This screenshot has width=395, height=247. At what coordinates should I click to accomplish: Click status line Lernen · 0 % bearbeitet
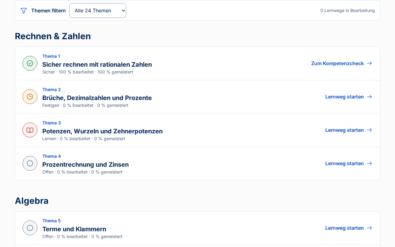[x=84, y=139]
